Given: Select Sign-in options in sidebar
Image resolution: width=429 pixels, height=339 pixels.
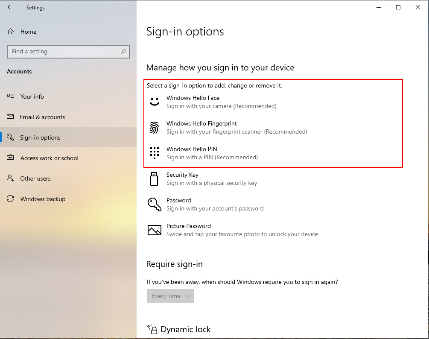Looking at the screenshot, I should [68, 137].
